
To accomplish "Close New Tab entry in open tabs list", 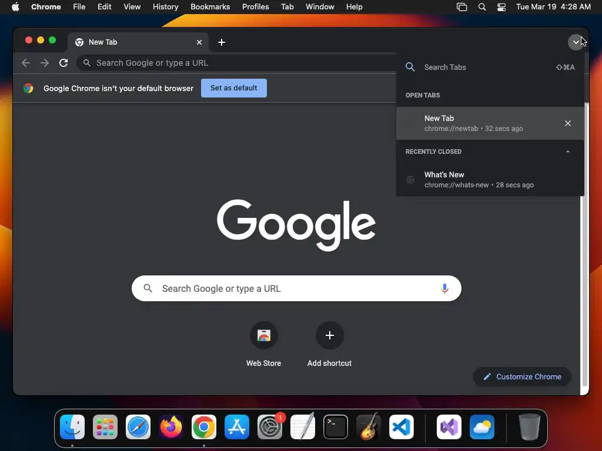I will pyautogui.click(x=568, y=123).
